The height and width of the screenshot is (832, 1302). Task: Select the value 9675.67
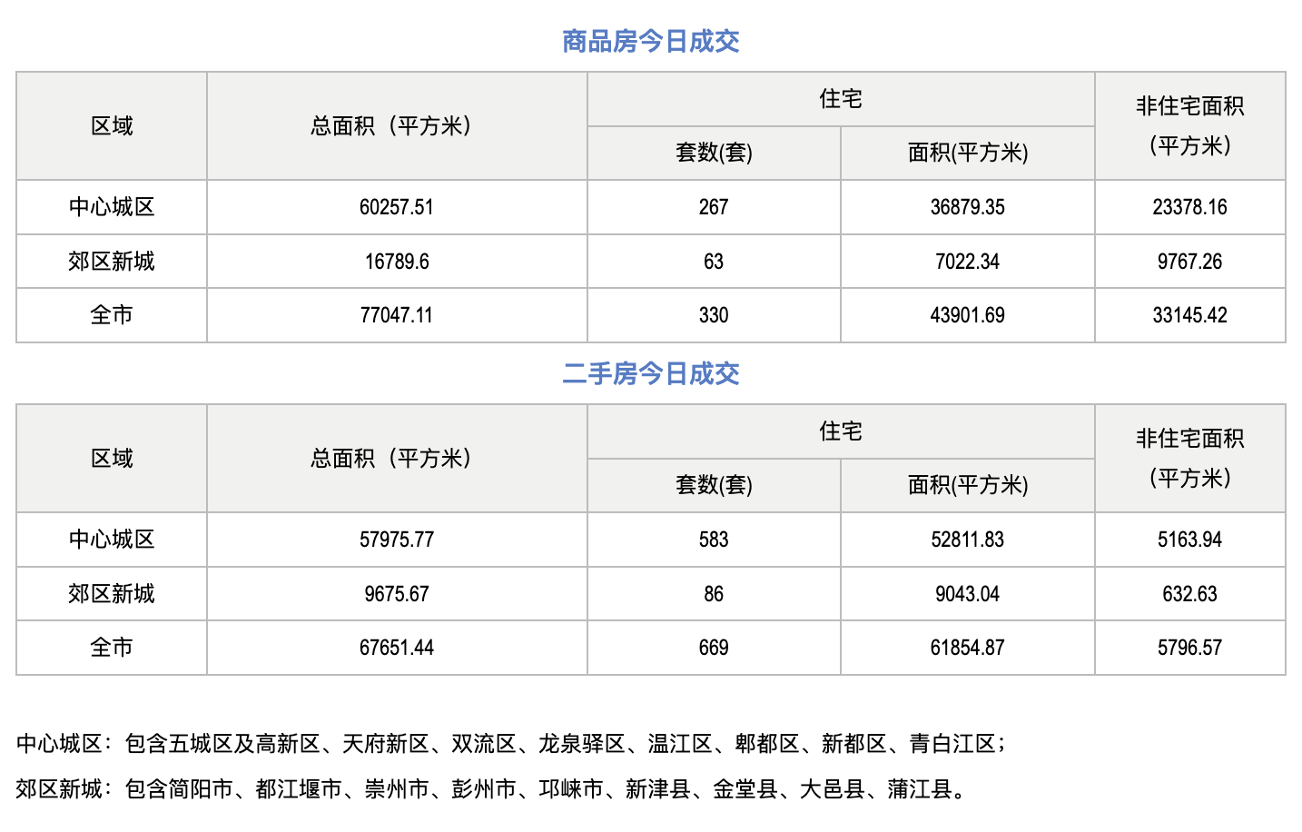397,594
